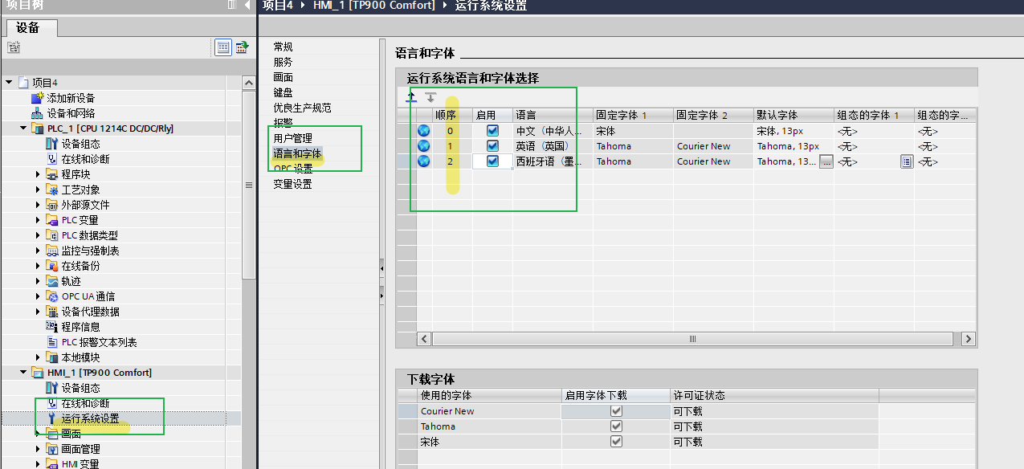Click the PLC 数据类型 folder icon
The image size is (1024, 469).
[52, 235]
